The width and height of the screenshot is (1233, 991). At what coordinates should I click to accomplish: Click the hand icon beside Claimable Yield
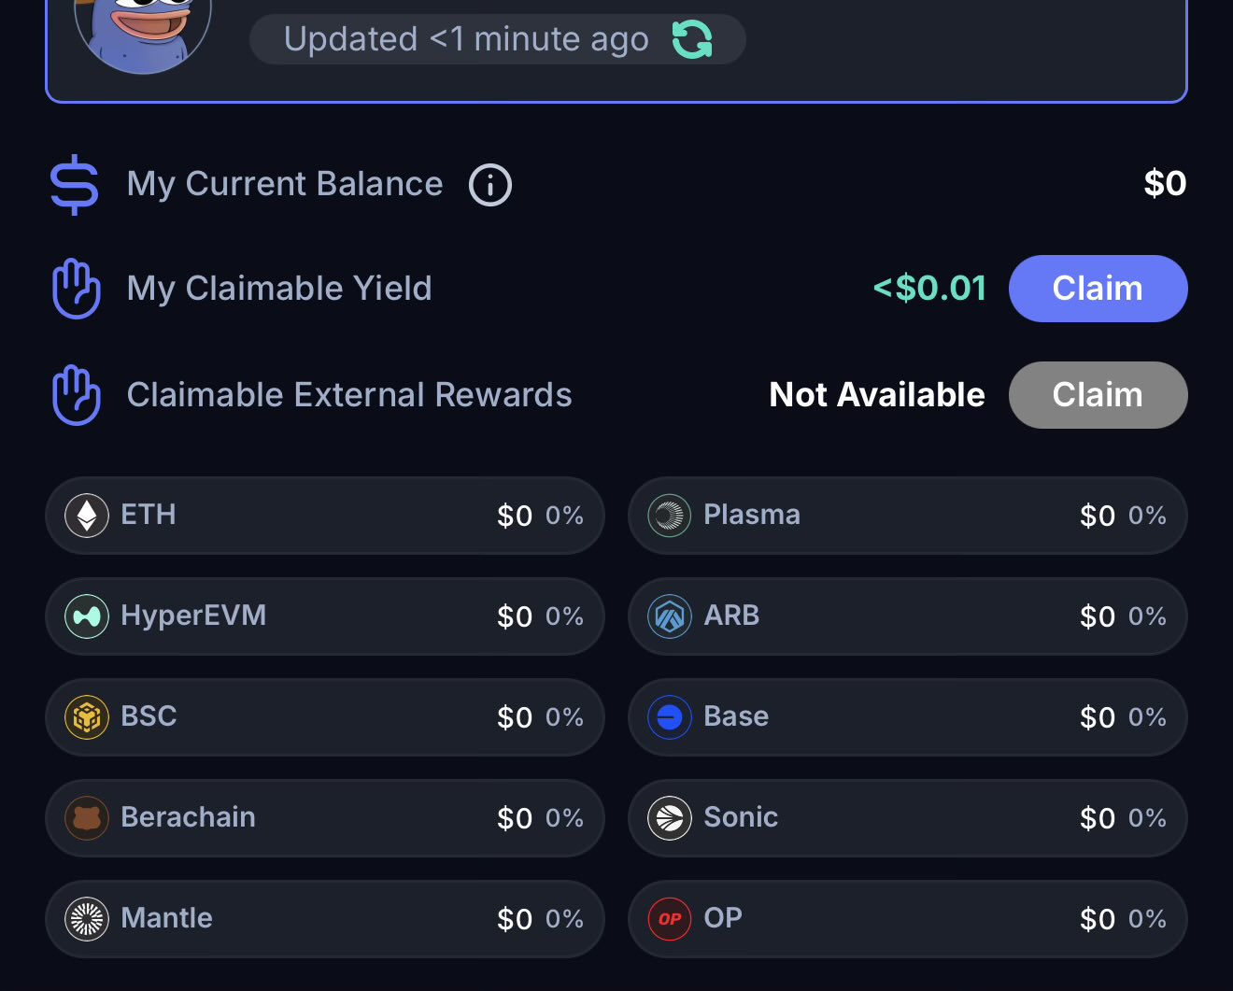(76, 290)
